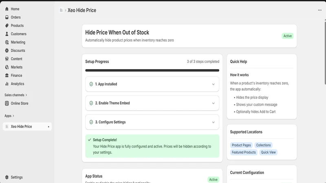Go to Markets in the sidebar
326x183 pixels.
(16, 67)
